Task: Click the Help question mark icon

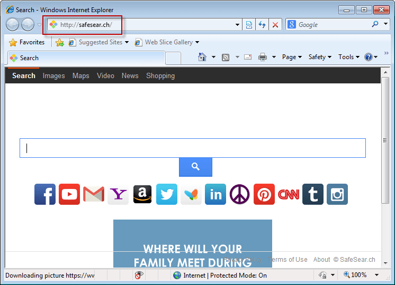Action: tap(369, 57)
